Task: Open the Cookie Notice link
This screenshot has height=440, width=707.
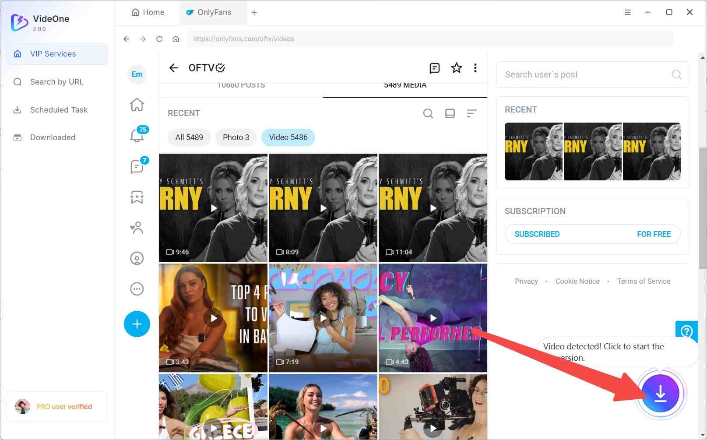Action: click(x=577, y=281)
